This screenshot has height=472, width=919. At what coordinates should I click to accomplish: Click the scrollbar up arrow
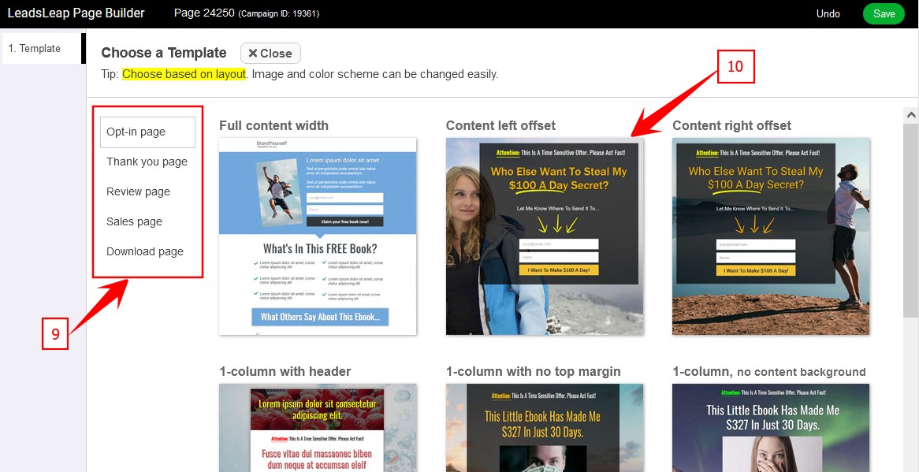(x=911, y=116)
